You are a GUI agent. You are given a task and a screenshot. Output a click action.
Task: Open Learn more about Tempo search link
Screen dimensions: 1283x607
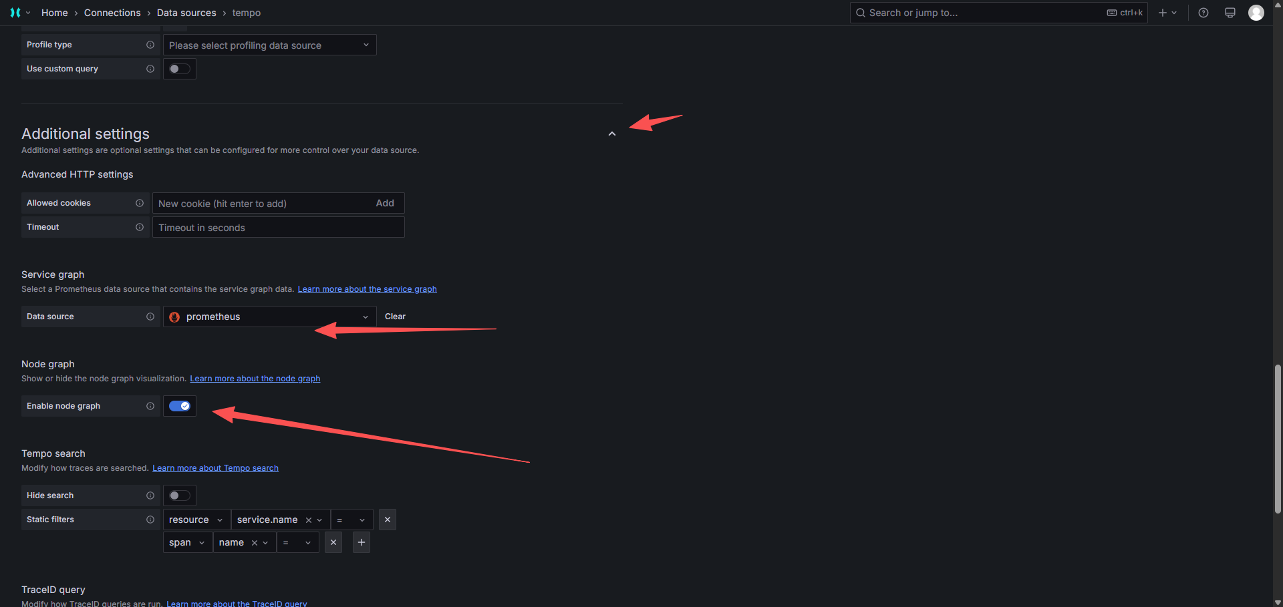click(x=215, y=468)
